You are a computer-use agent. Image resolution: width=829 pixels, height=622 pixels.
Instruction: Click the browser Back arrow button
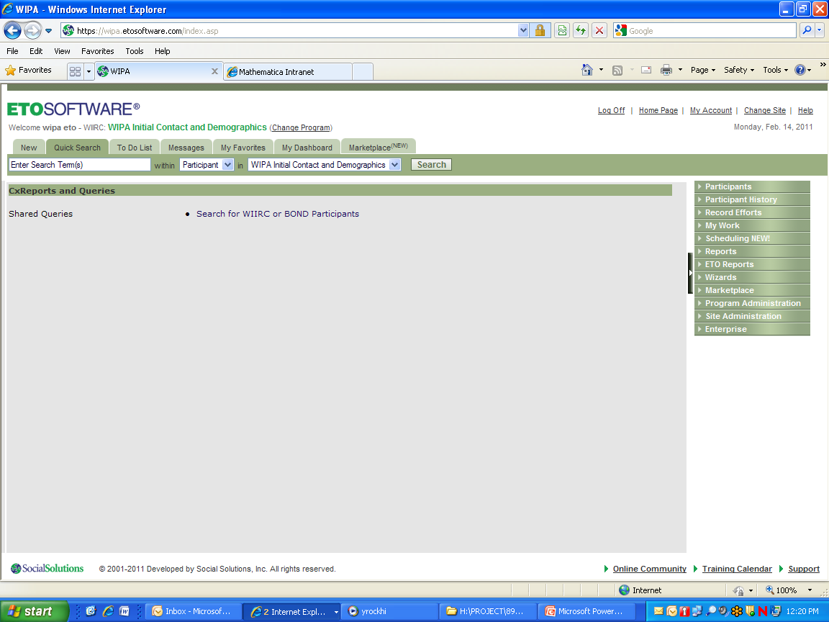(x=13, y=31)
